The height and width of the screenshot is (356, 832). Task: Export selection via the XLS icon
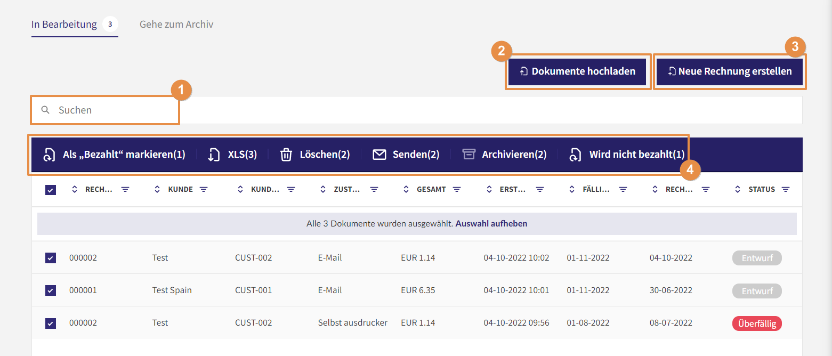coord(214,155)
